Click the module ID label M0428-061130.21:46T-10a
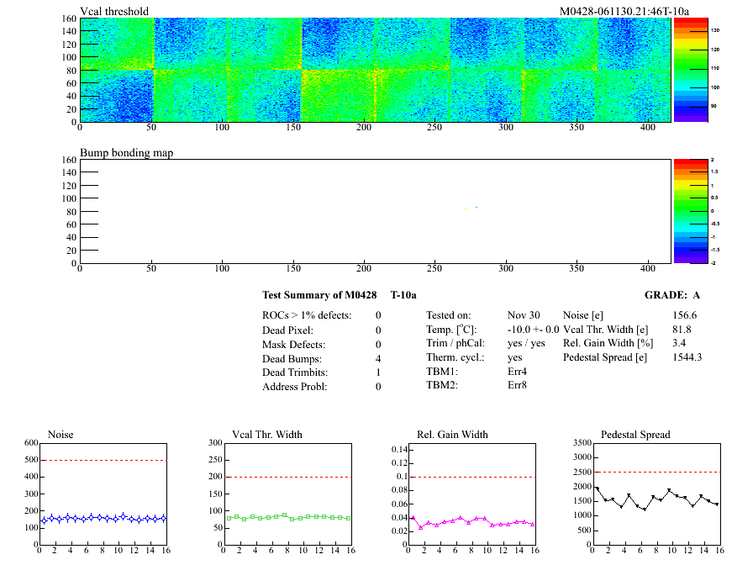Screen dimensions: 753x565 pos(624,11)
